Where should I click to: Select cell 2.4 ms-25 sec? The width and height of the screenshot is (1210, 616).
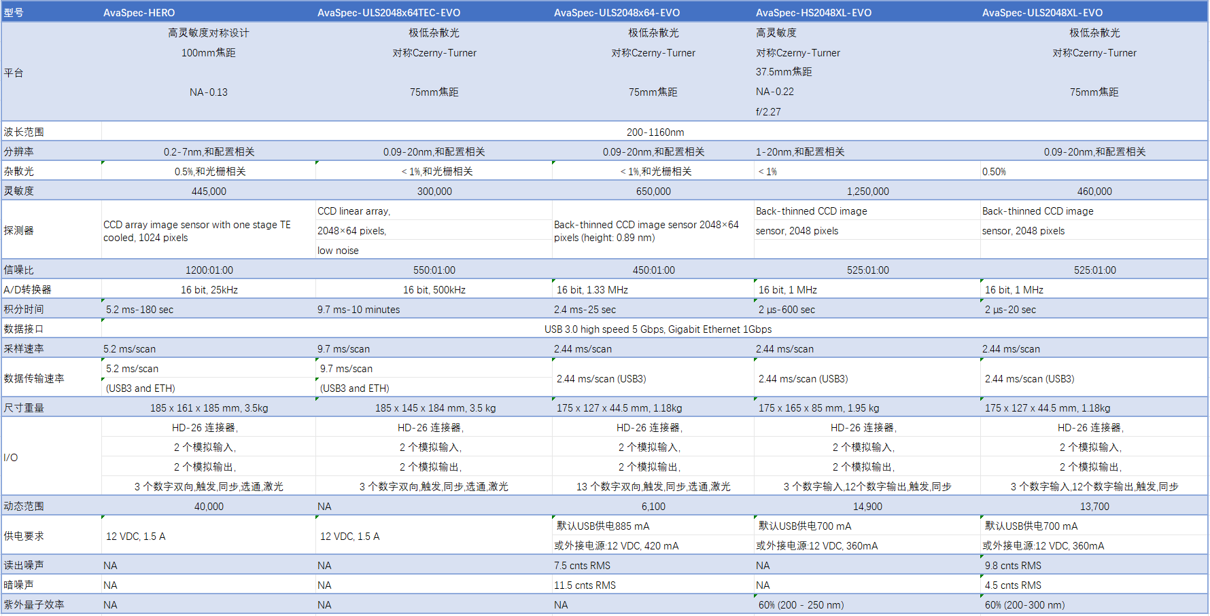tap(653, 309)
